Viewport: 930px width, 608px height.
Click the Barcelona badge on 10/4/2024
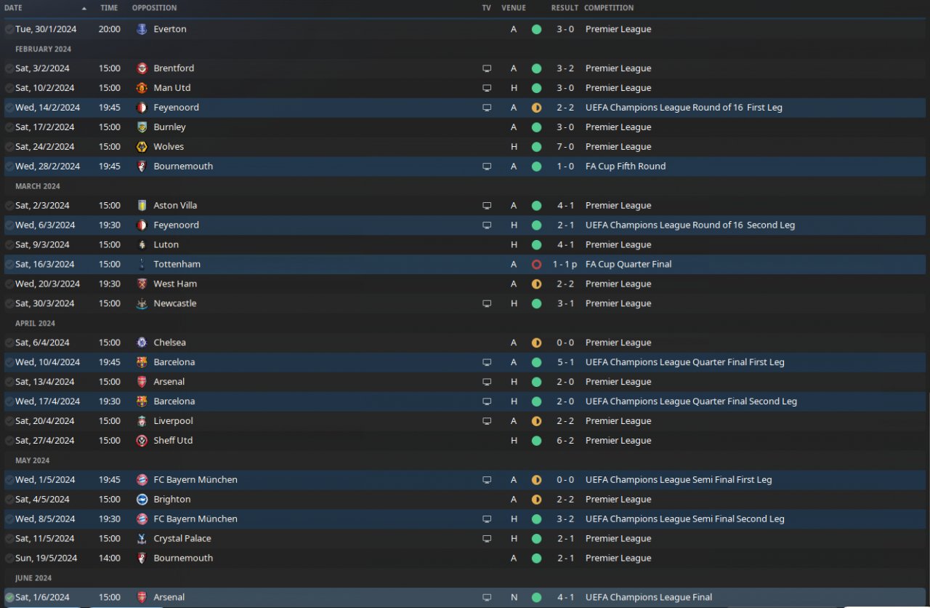[142, 362]
